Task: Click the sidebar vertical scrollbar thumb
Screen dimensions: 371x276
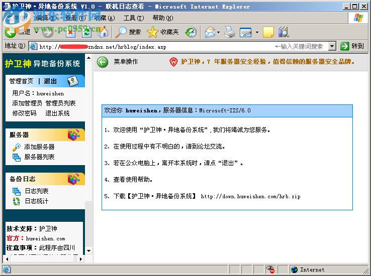Action: [88, 131]
